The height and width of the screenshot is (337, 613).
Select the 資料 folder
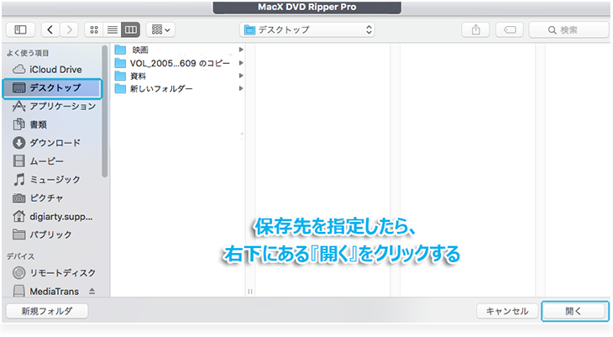180,76
